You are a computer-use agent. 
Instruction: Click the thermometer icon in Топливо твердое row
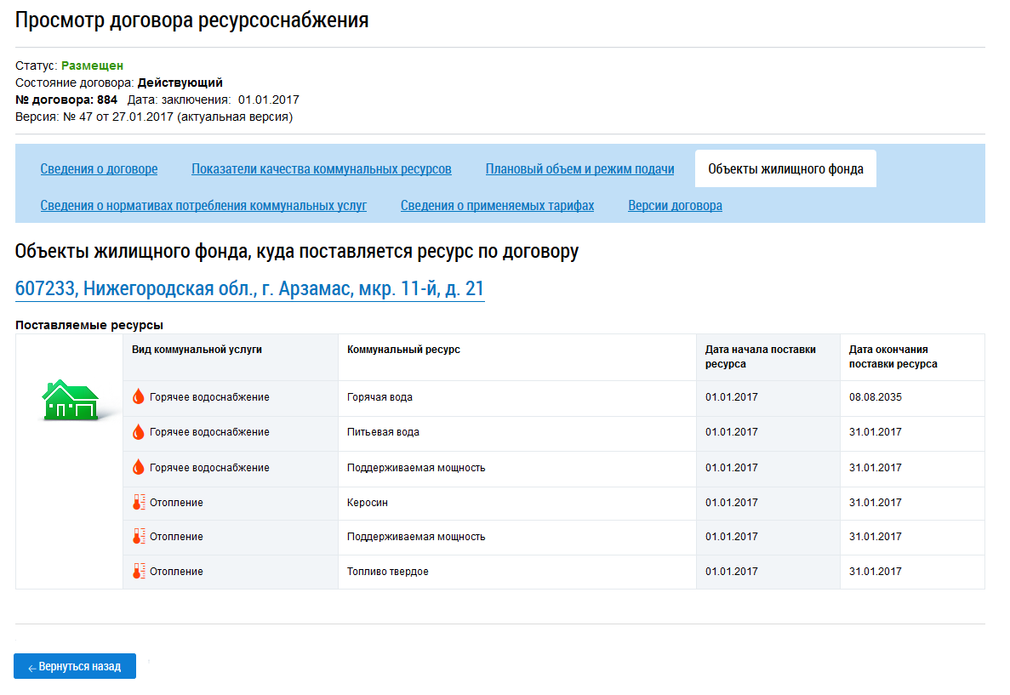tap(139, 572)
